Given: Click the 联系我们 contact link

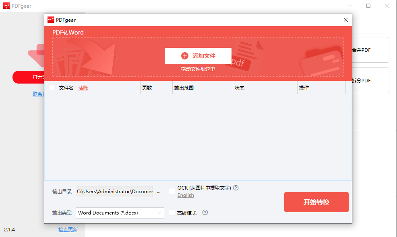Looking at the screenshot, I should pyautogui.click(x=39, y=94).
